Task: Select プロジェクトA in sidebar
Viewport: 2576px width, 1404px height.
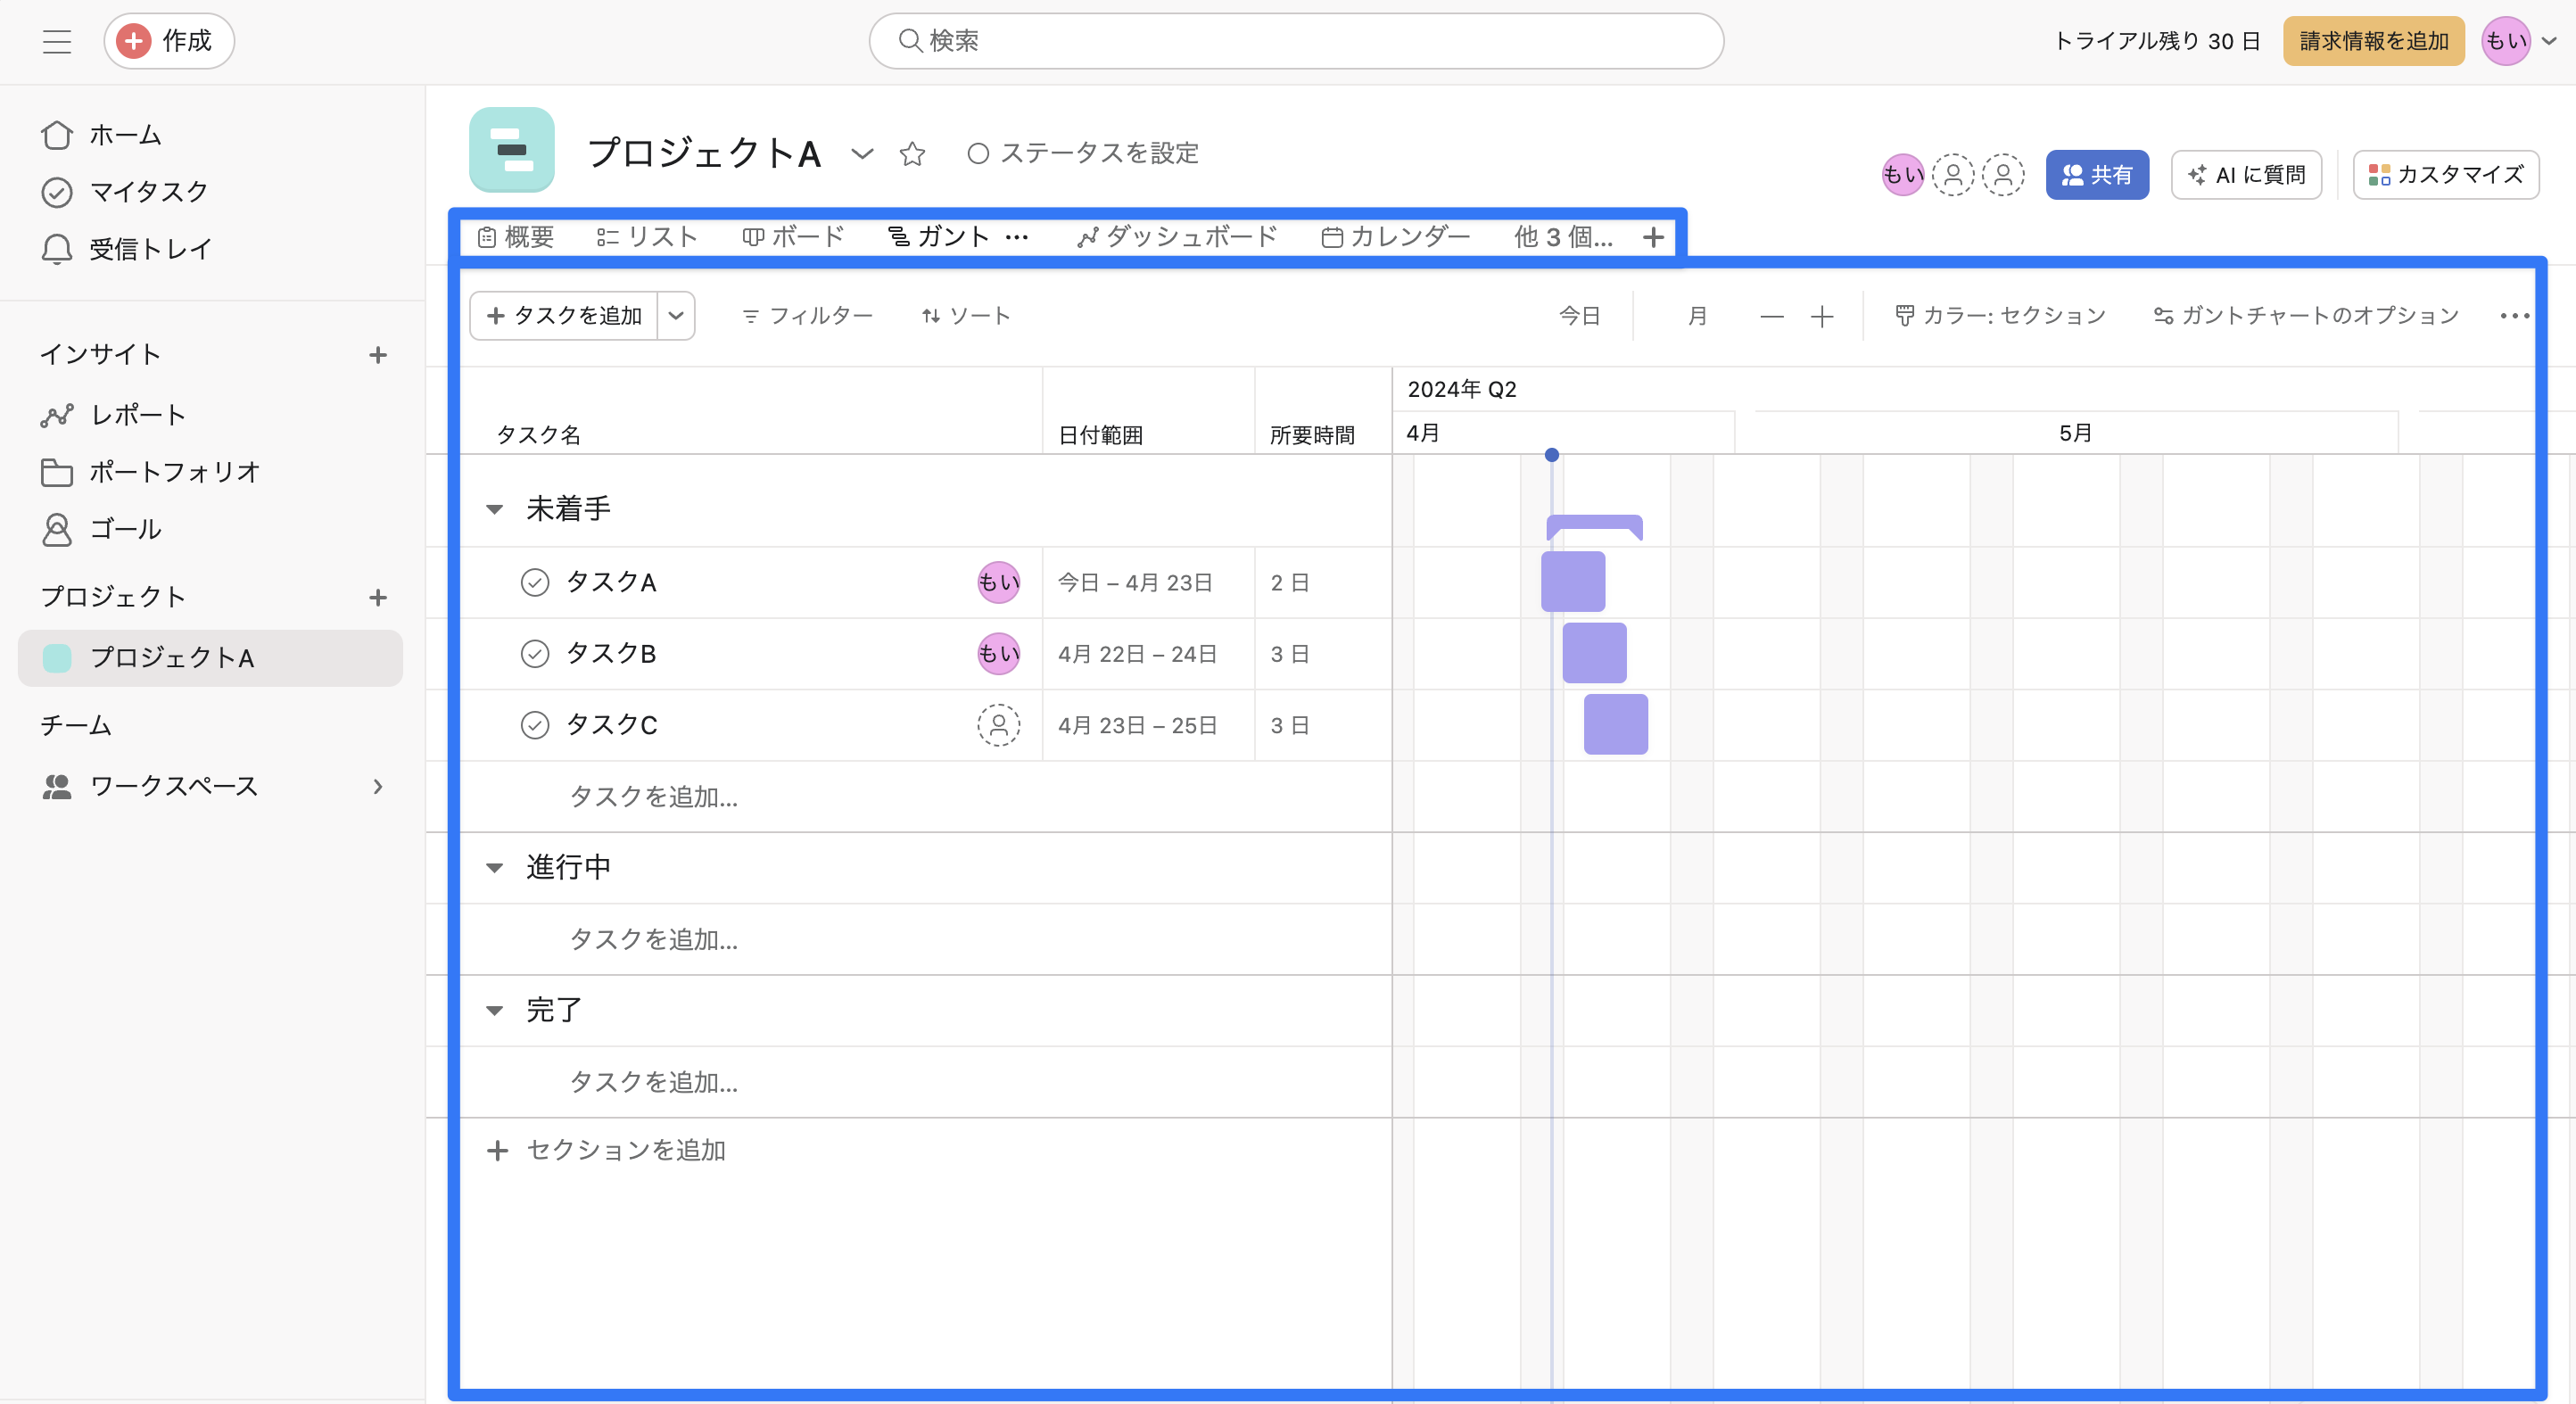Action: tap(210, 658)
